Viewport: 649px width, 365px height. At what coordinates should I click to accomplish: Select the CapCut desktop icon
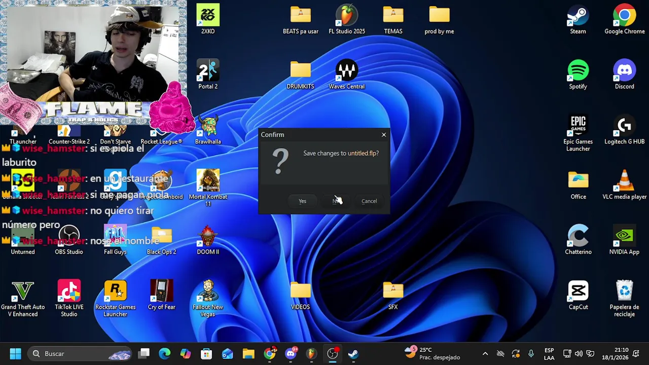(x=578, y=295)
